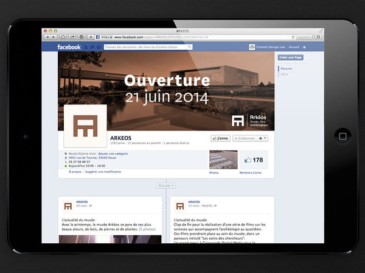The image size is (365, 273).
Task: Jump to 2014 in the timeline navigator
Action: (x=284, y=75)
